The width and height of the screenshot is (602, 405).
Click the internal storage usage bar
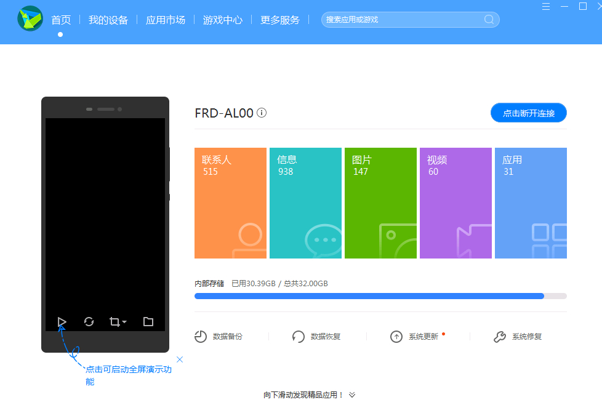(380, 296)
